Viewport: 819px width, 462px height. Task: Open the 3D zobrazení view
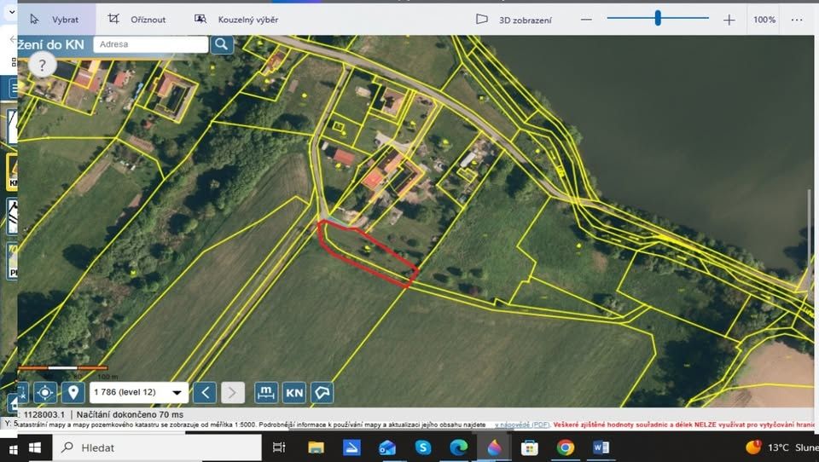tap(514, 20)
